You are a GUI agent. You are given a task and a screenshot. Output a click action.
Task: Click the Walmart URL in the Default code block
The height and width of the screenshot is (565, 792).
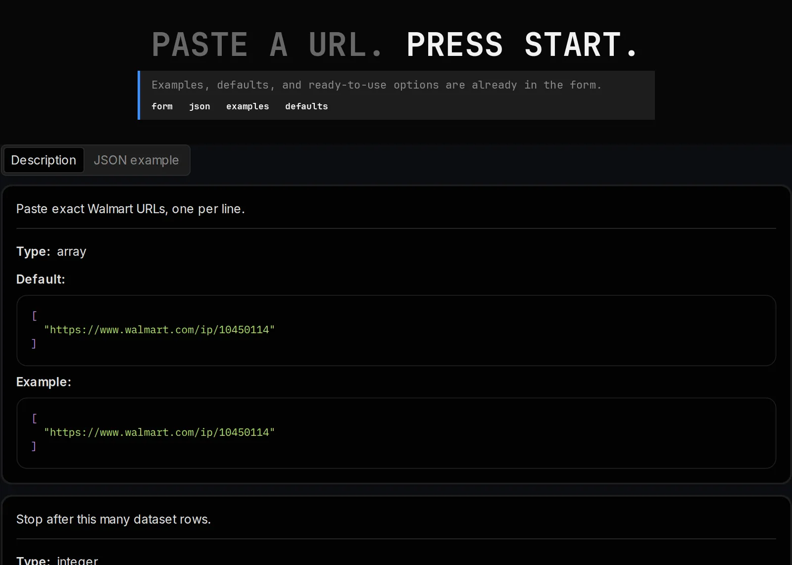[x=159, y=330]
